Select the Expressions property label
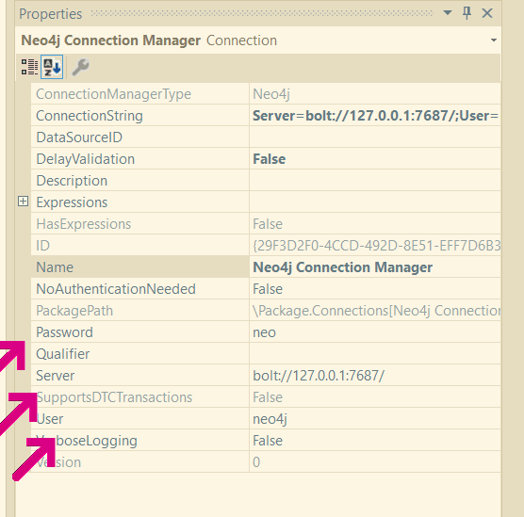This screenshot has height=517, width=524. 72,202
